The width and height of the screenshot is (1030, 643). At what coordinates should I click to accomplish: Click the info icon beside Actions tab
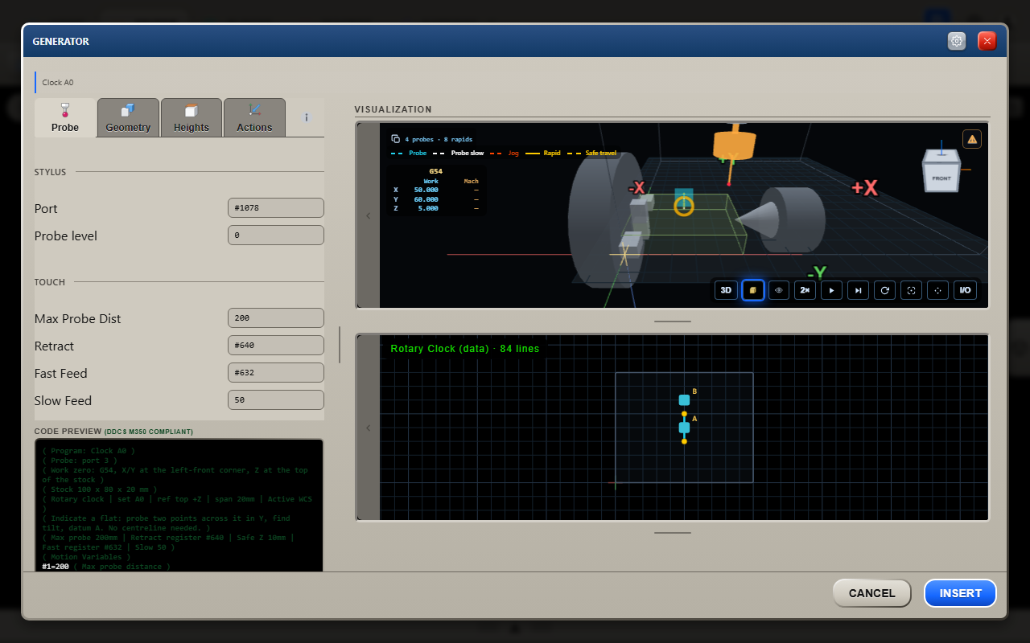coord(306,117)
